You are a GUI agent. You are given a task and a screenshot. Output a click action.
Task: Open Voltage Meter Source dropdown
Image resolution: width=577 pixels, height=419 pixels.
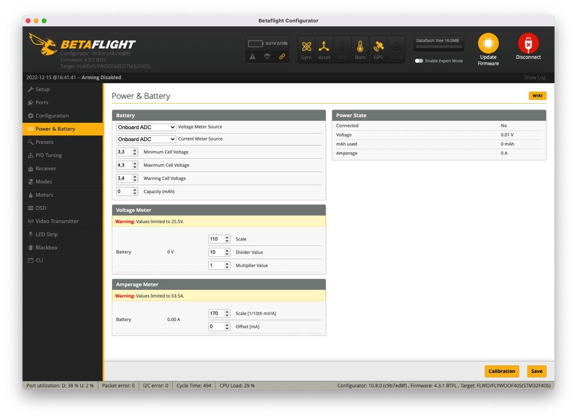[146, 127]
